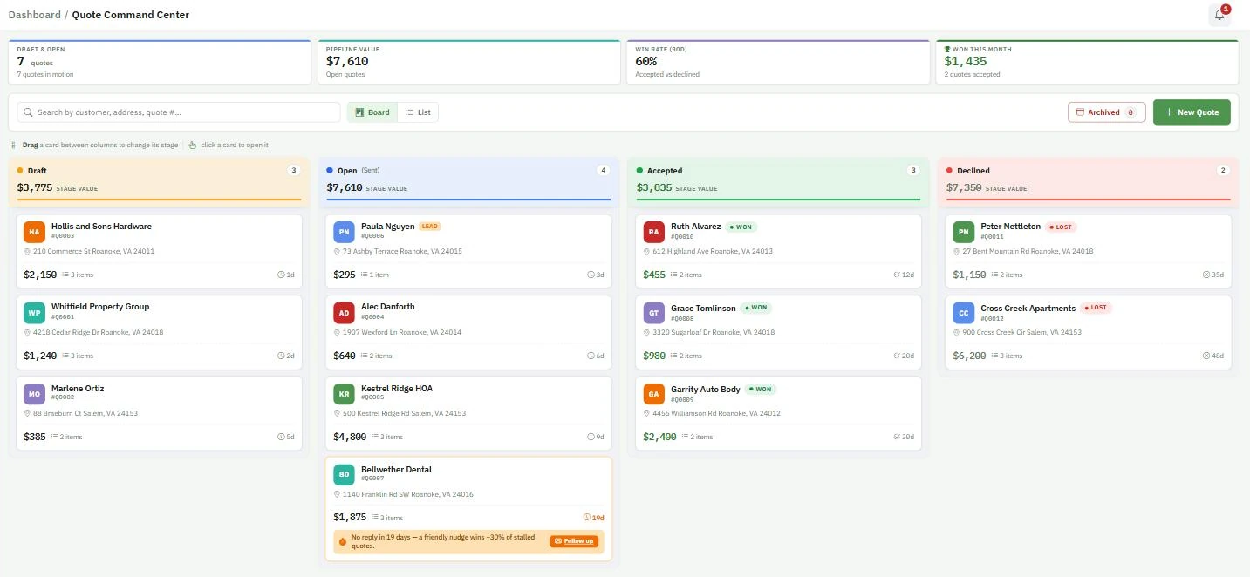Click the clock icon on Bellwether Dental card
1250x577 pixels.
[586, 518]
